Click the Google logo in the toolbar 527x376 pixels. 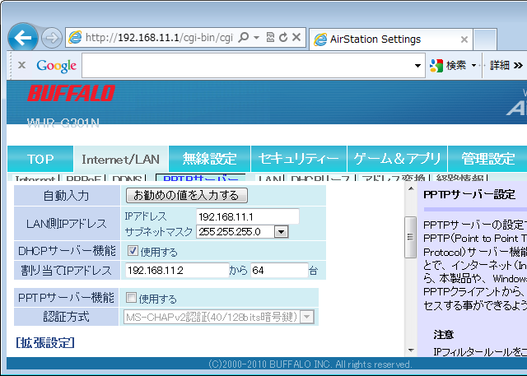[x=57, y=66]
